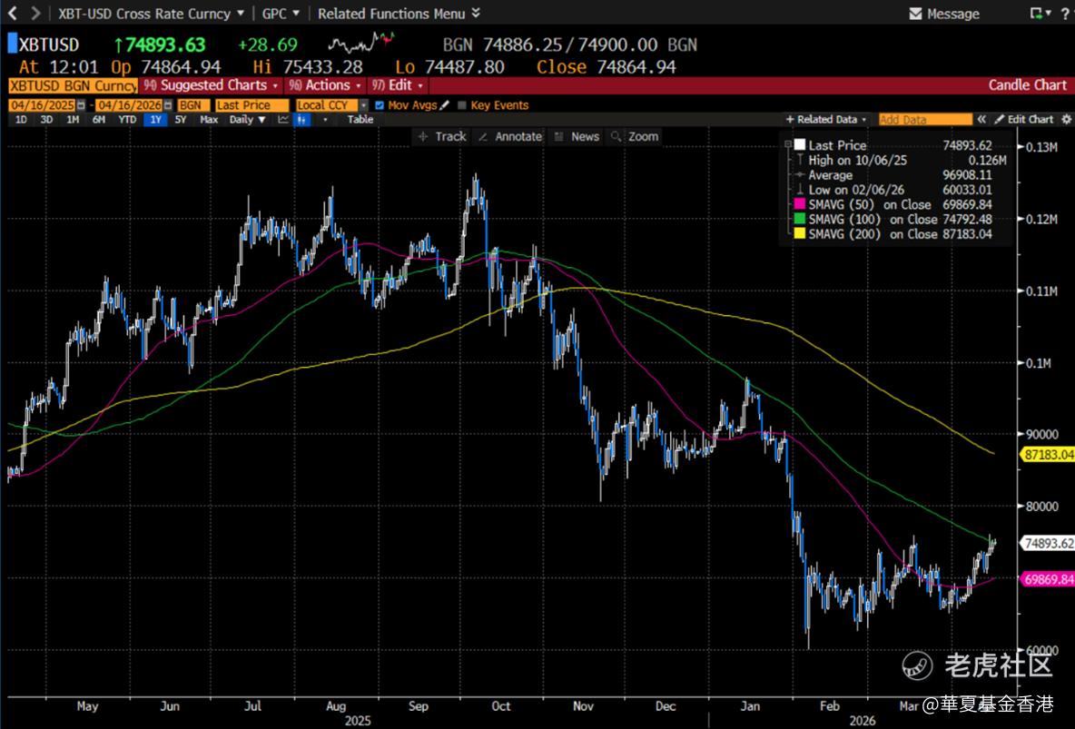Screen dimensions: 1075x729
Task: Click the magenta SMAVG (50) swatch
Action: pos(799,204)
